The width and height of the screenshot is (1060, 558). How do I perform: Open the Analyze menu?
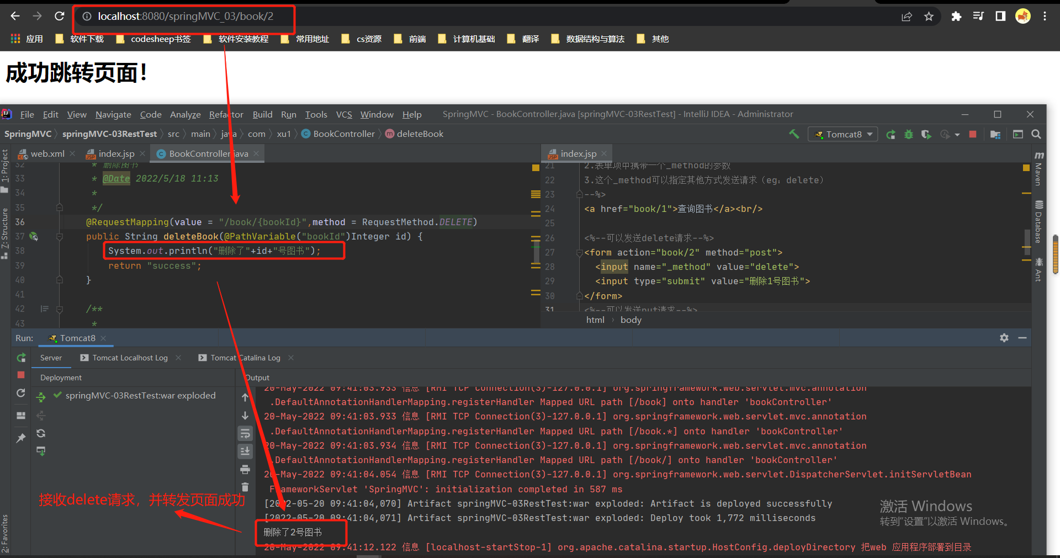tap(185, 114)
